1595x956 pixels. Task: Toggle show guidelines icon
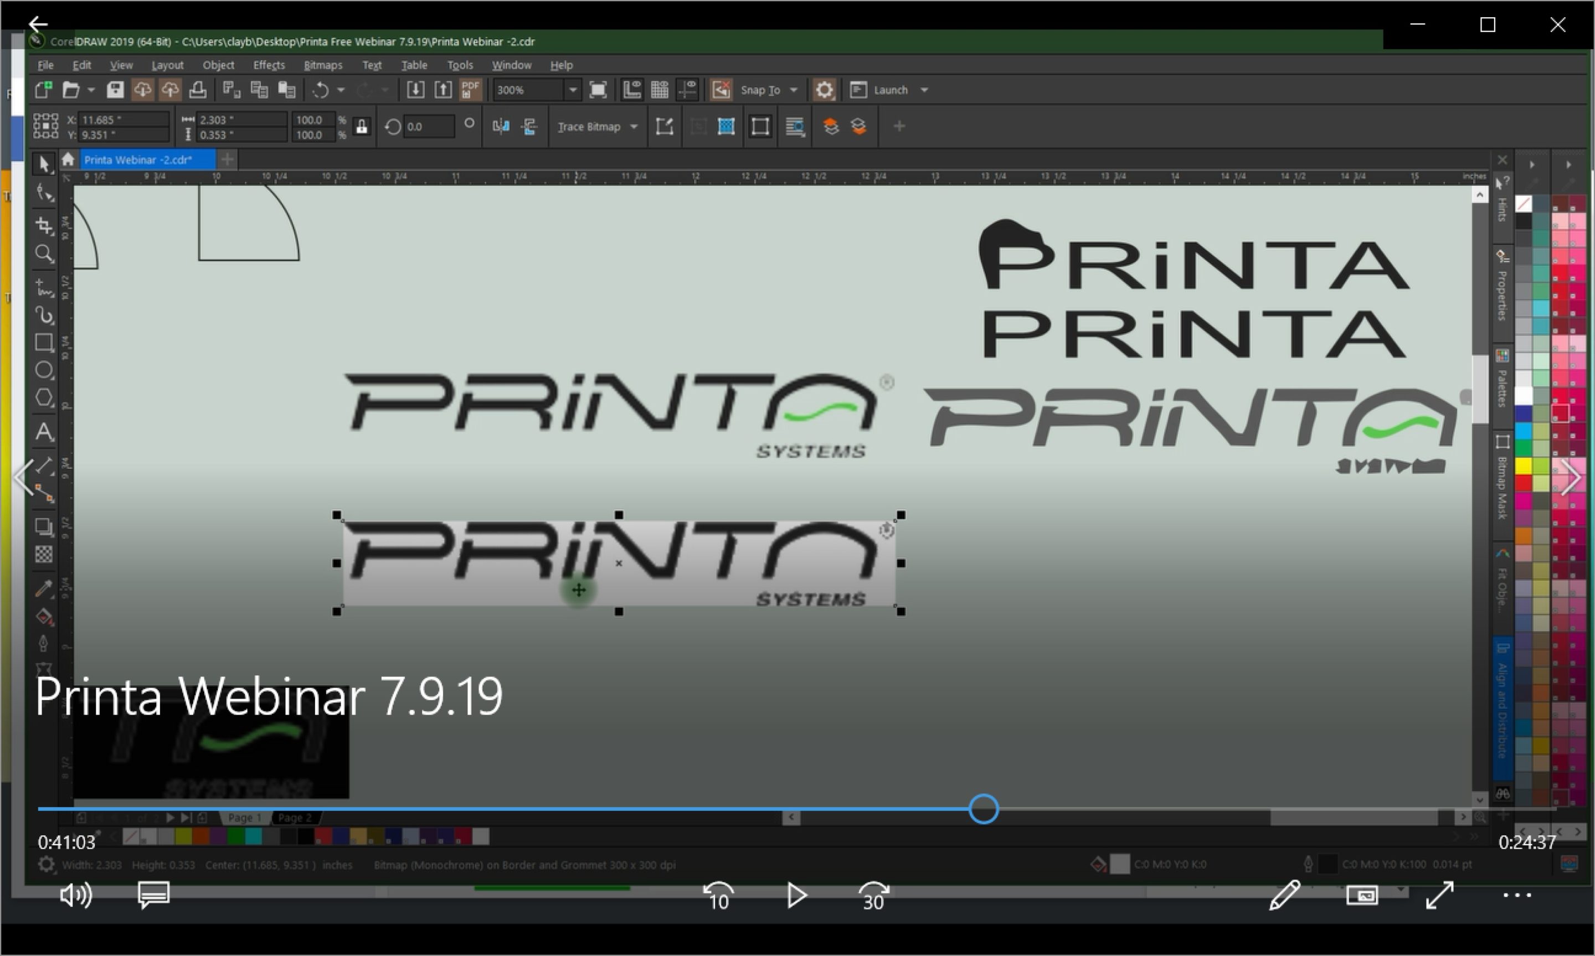pyautogui.click(x=687, y=90)
